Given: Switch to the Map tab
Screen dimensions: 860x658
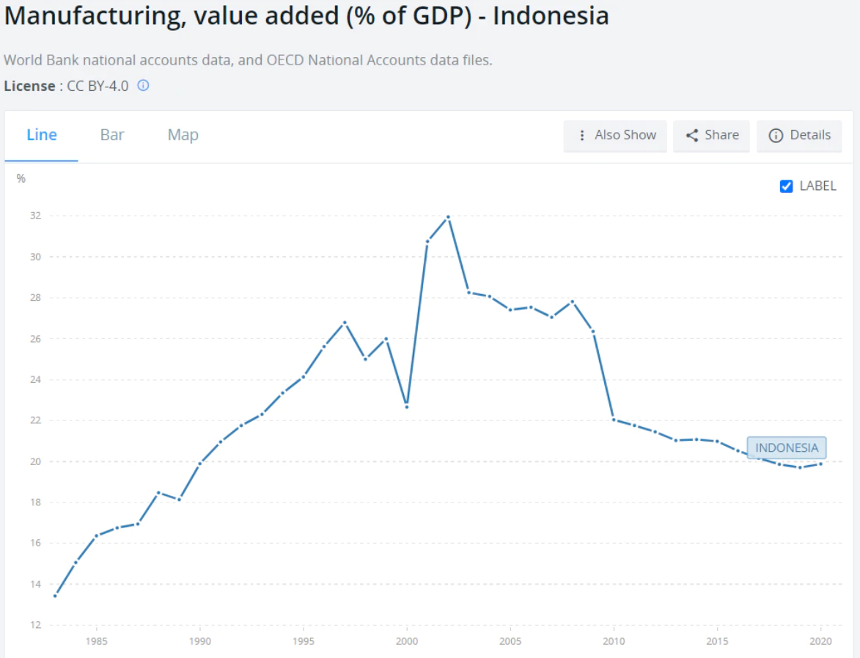Looking at the screenshot, I should tap(183, 135).
